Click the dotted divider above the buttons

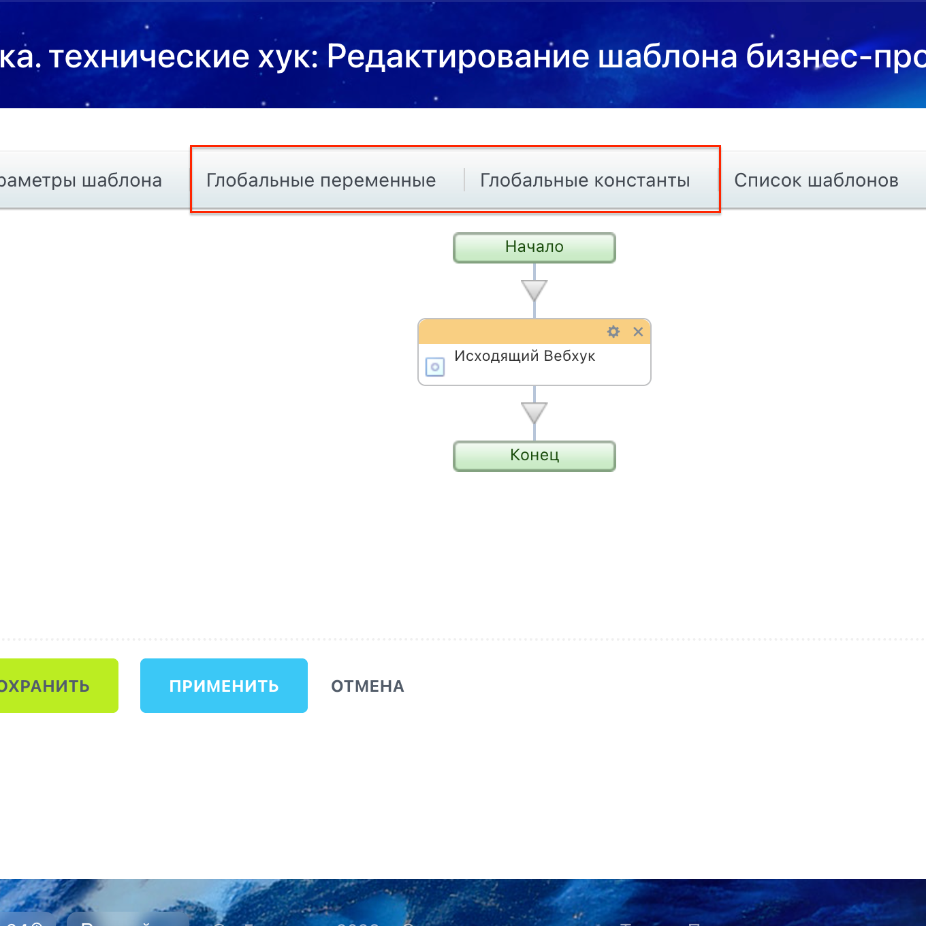(x=463, y=639)
